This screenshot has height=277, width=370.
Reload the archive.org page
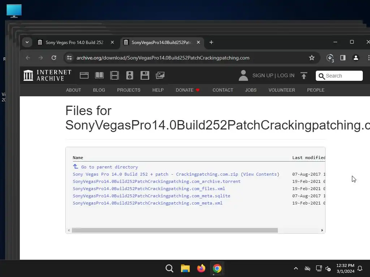pos(54,58)
